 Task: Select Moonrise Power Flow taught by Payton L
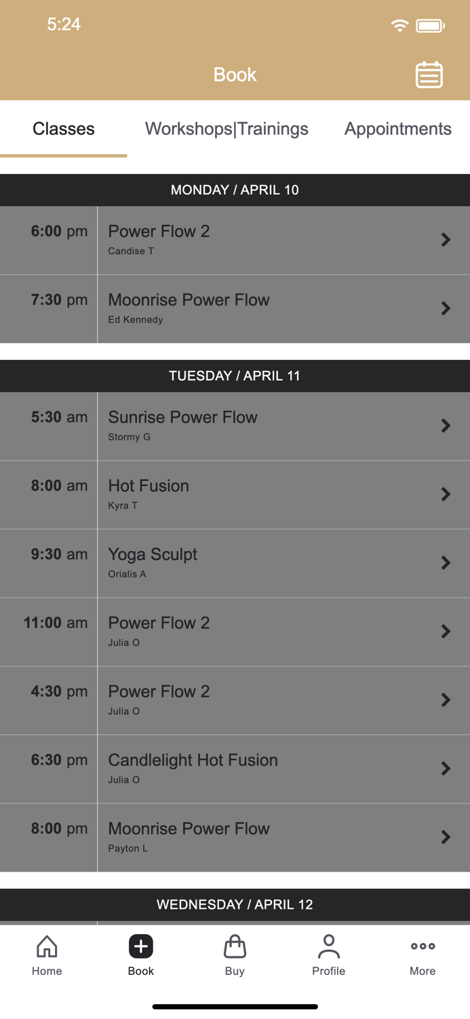click(271, 837)
